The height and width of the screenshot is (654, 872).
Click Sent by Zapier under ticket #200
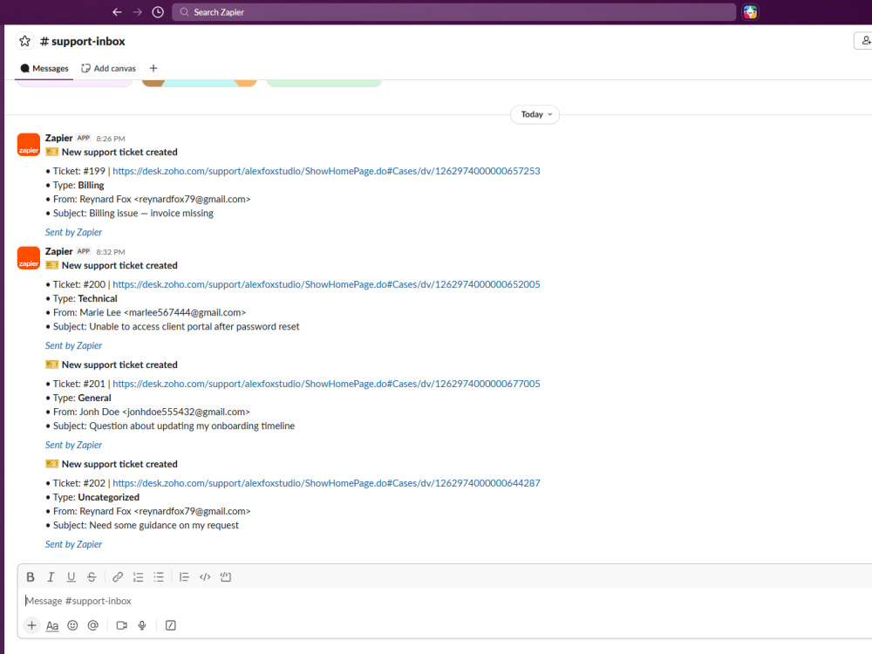click(x=73, y=346)
